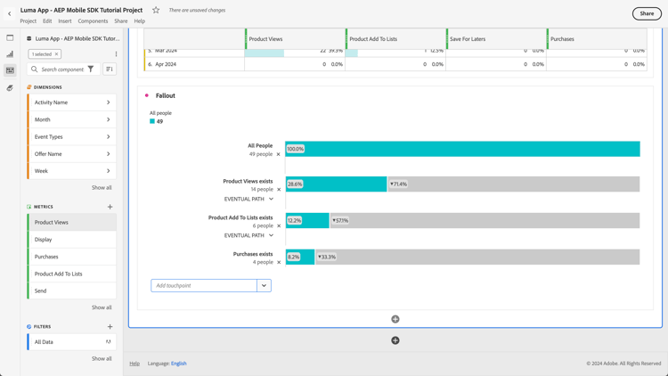Add a new panel with lower plus button
668x376 pixels.
pyautogui.click(x=395, y=340)
